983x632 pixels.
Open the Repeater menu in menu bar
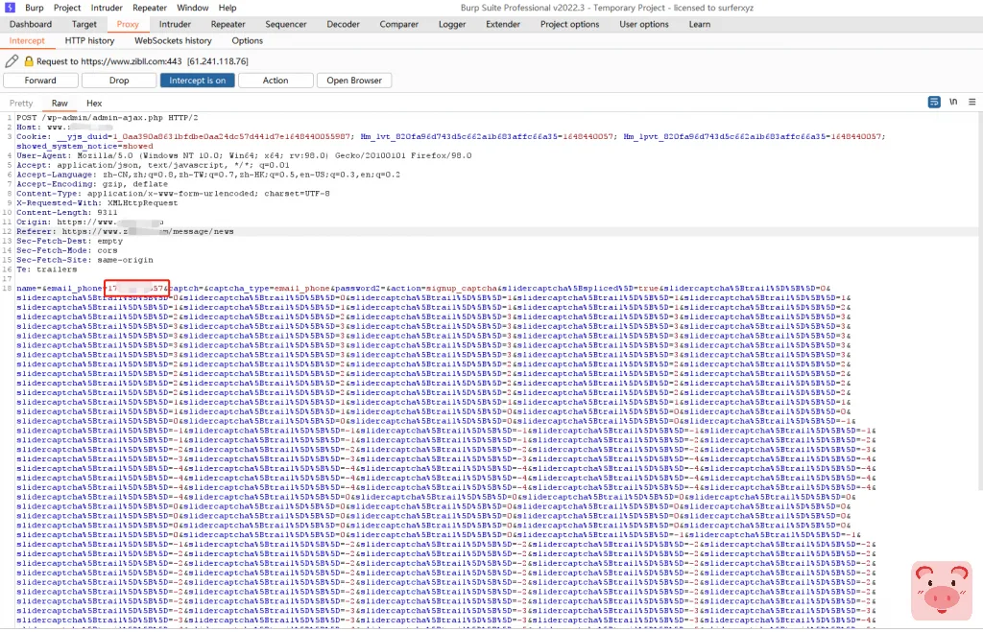click(x=149, y=8)
